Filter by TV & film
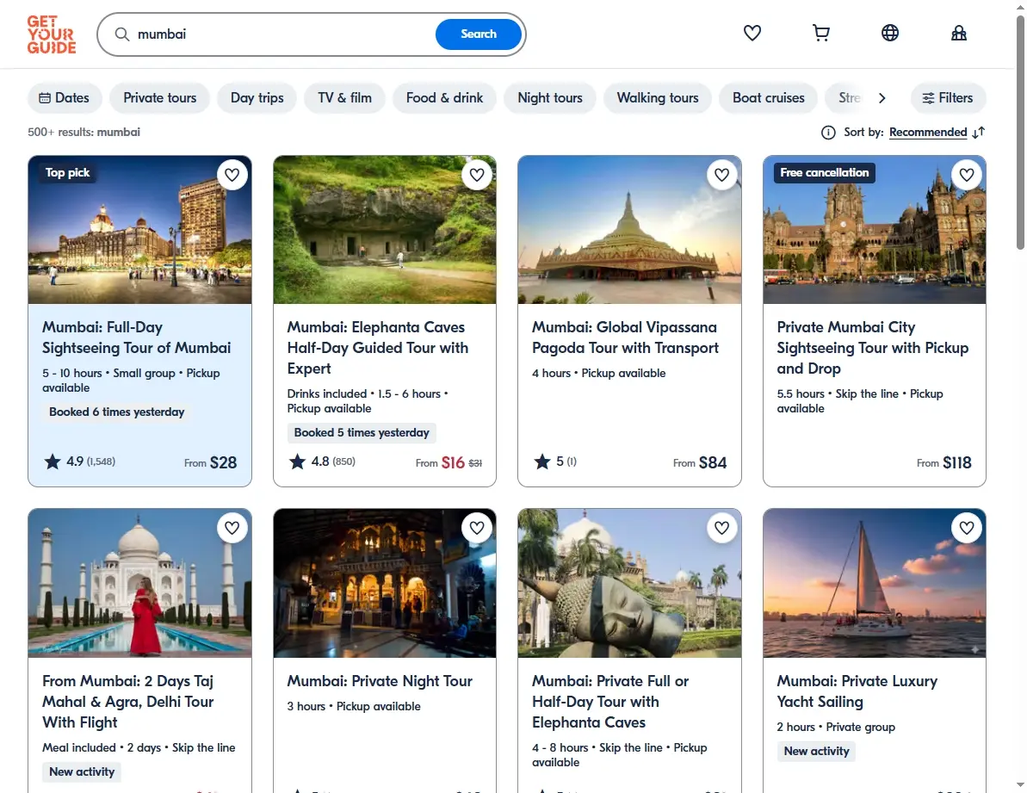1027x793 pixels. [x=344, y=98]
